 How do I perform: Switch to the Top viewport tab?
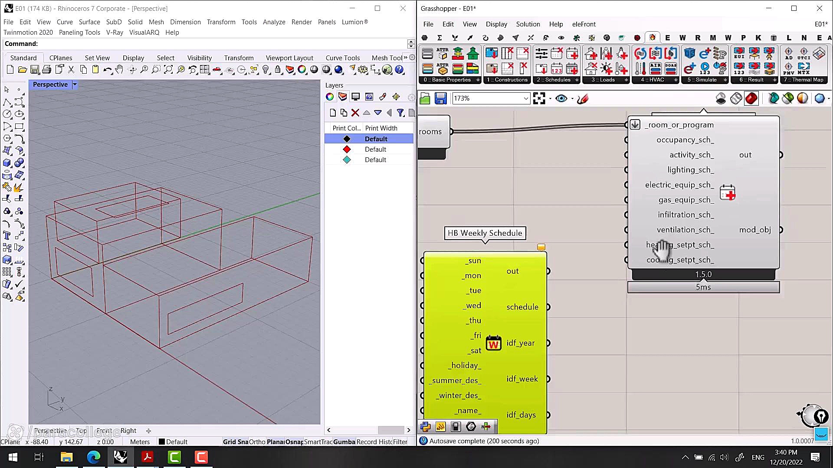coord(81,431)
